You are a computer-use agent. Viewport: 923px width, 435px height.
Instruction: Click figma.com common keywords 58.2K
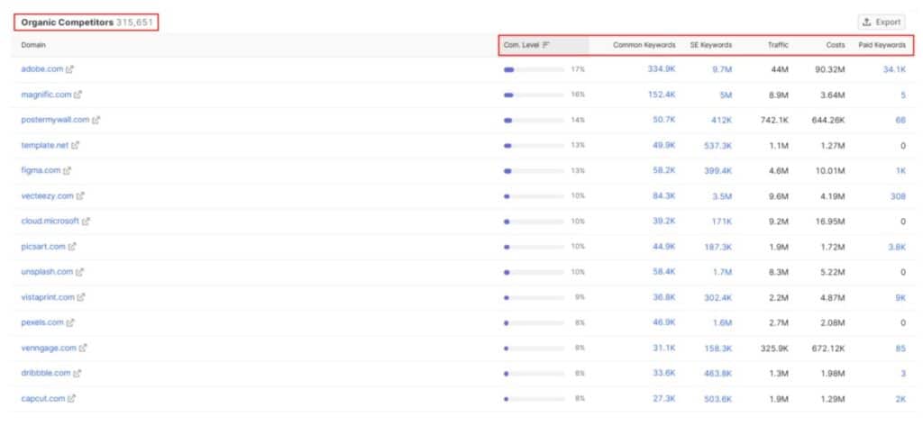click(x=664, y=170)
